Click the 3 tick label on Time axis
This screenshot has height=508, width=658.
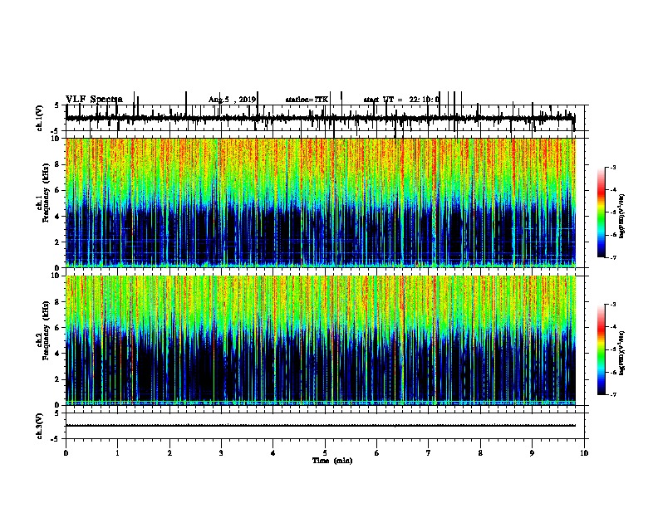tap(221, 452)
